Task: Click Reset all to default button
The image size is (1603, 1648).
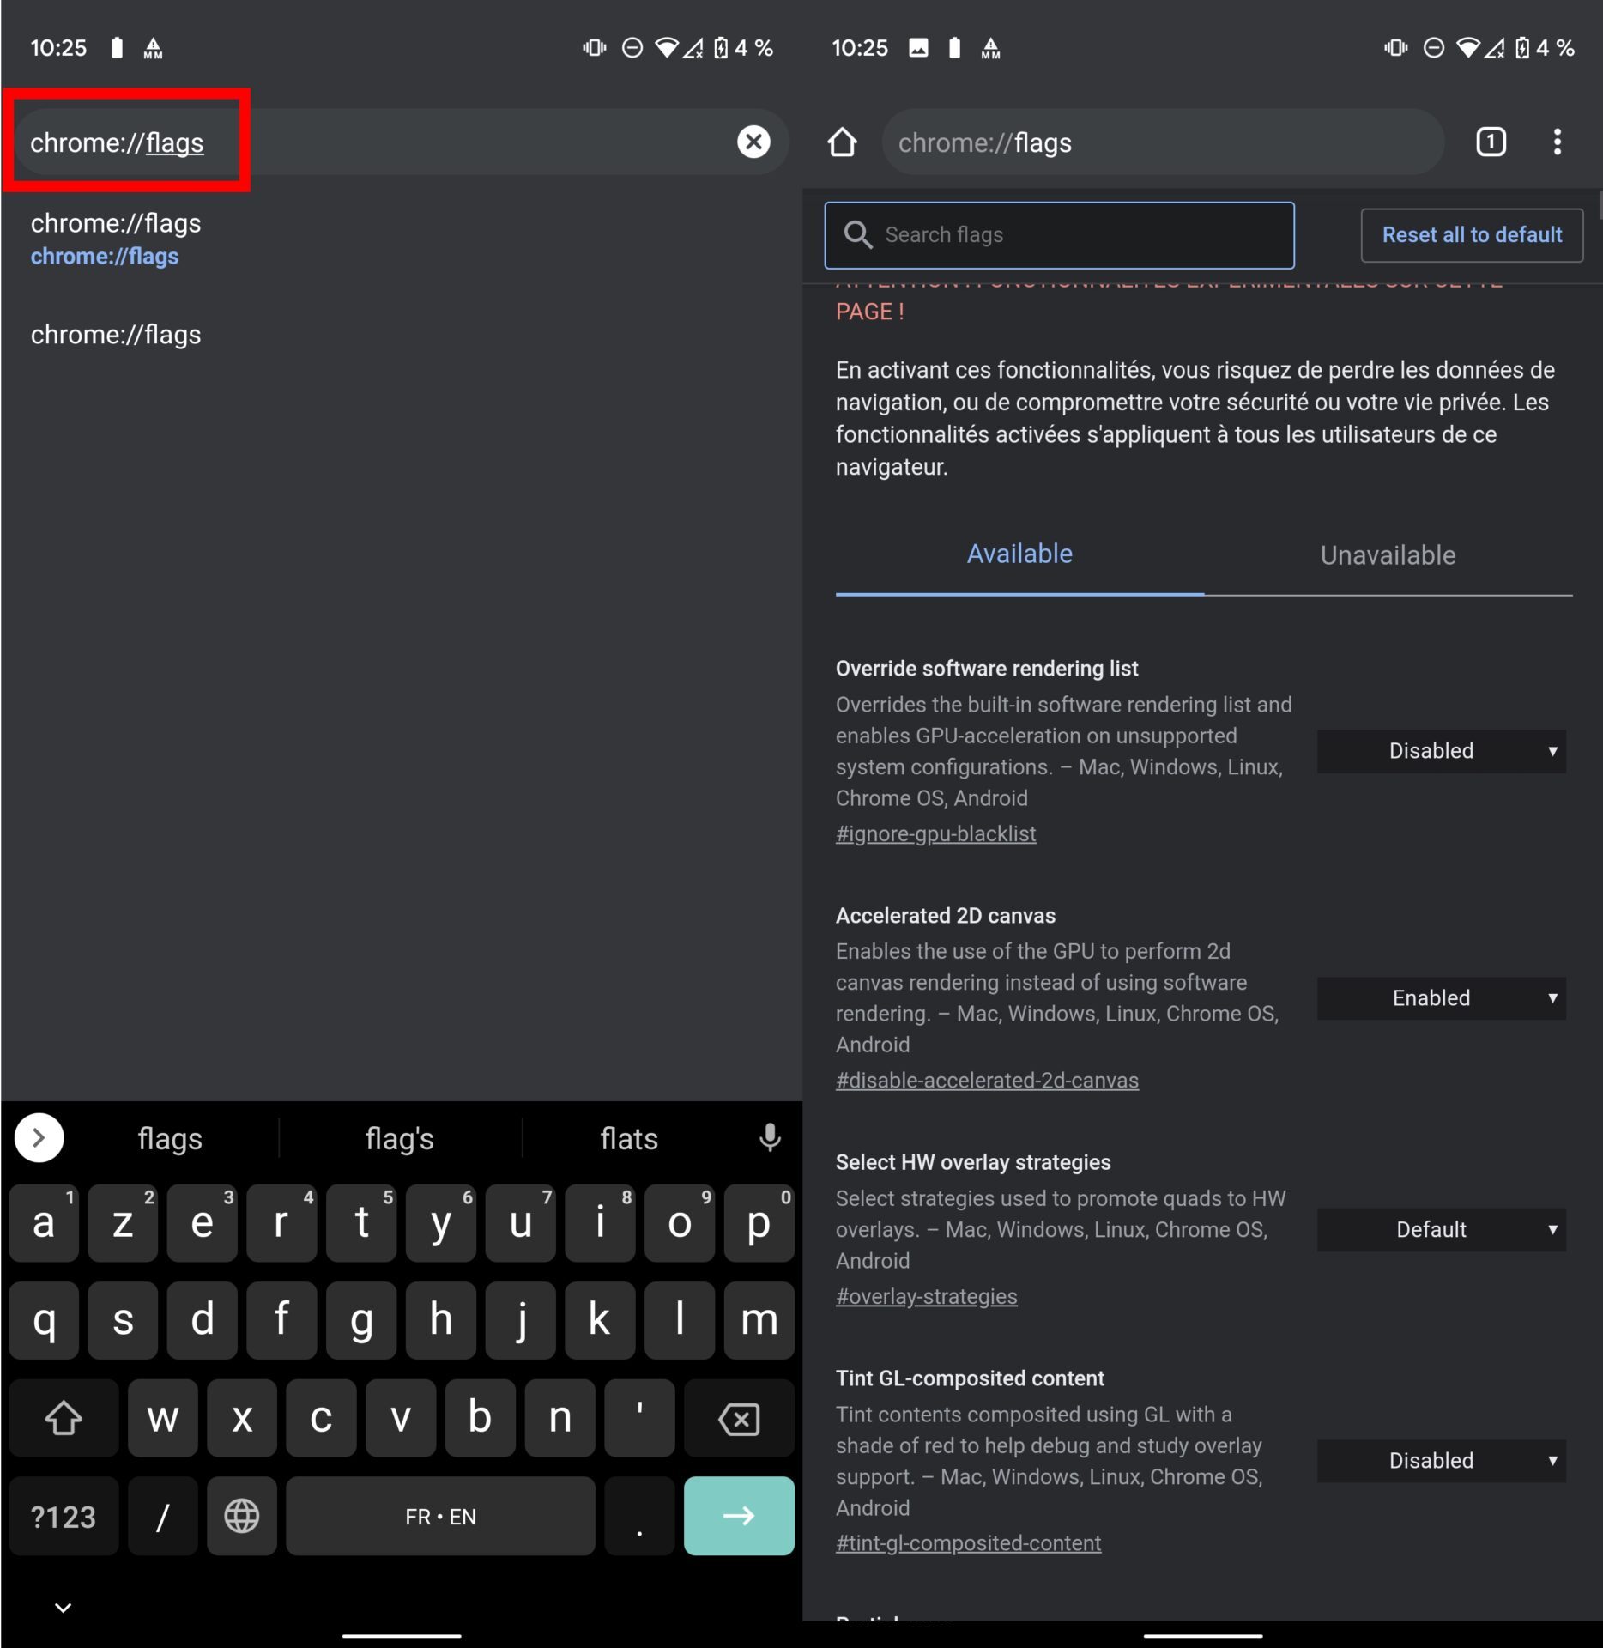Action: pyautogui.click(x=1472, y=234)
